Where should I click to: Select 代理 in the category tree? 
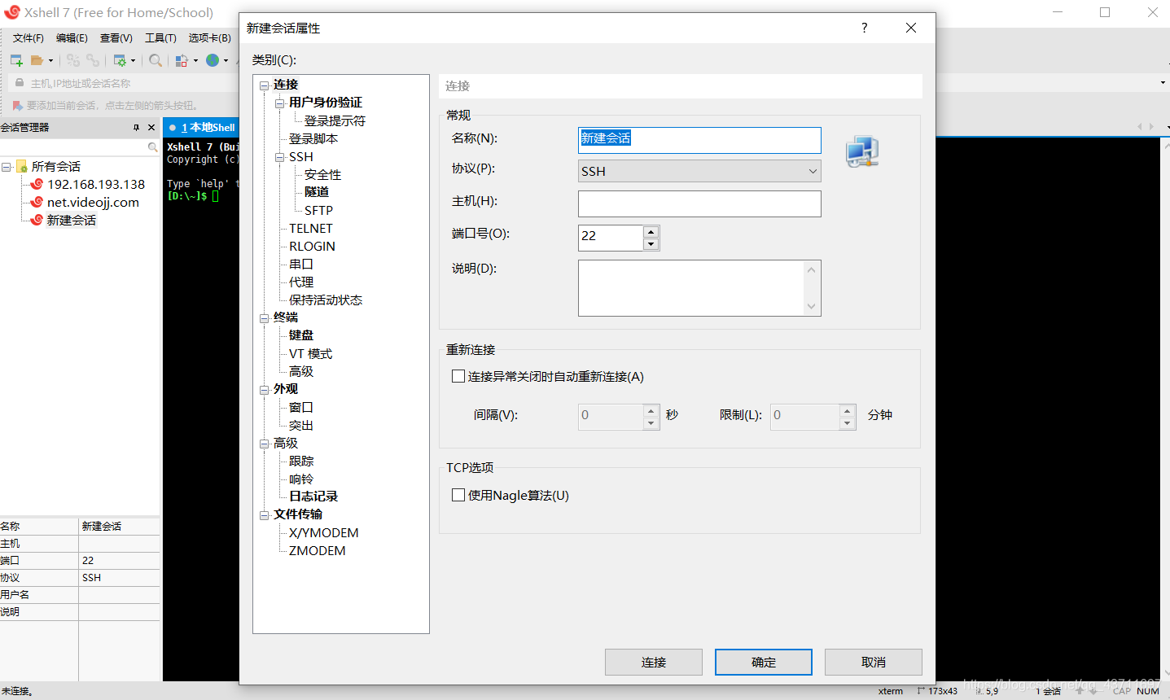[x=301, y=282]
